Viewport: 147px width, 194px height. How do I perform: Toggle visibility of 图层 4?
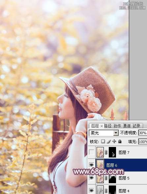(91, 190)
